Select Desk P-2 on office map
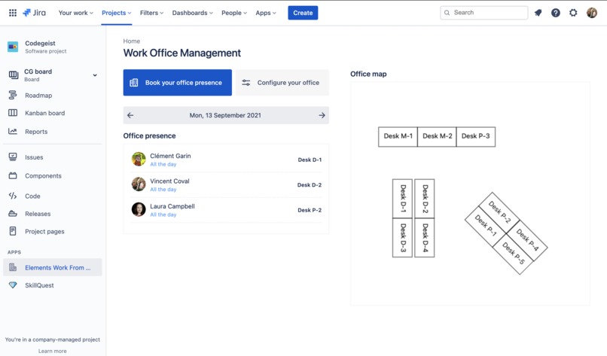Viewport: 607px width, 356px height. 500,212
